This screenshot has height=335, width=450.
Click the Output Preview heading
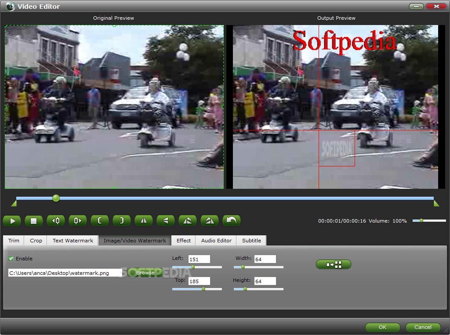(x=336, y=18)
